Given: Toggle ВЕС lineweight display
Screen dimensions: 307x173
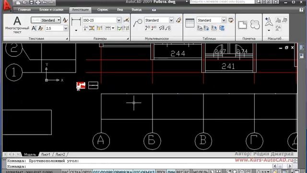Looking at the screenshot, I should coord(180,172).
